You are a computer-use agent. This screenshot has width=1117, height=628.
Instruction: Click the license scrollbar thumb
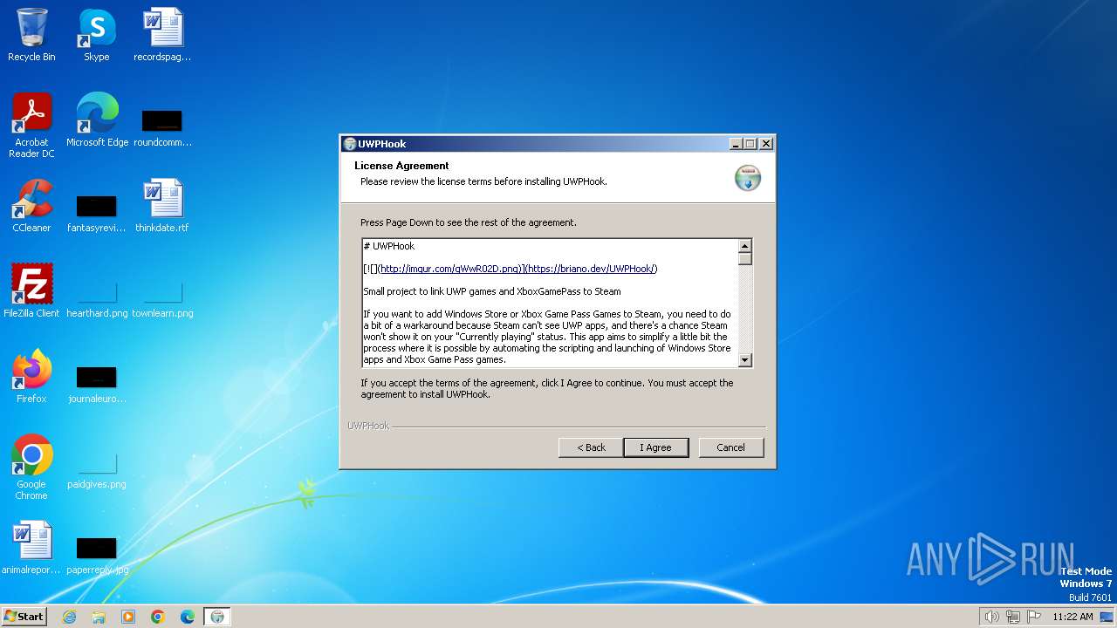pyautogui.click(x=745, y=259)
